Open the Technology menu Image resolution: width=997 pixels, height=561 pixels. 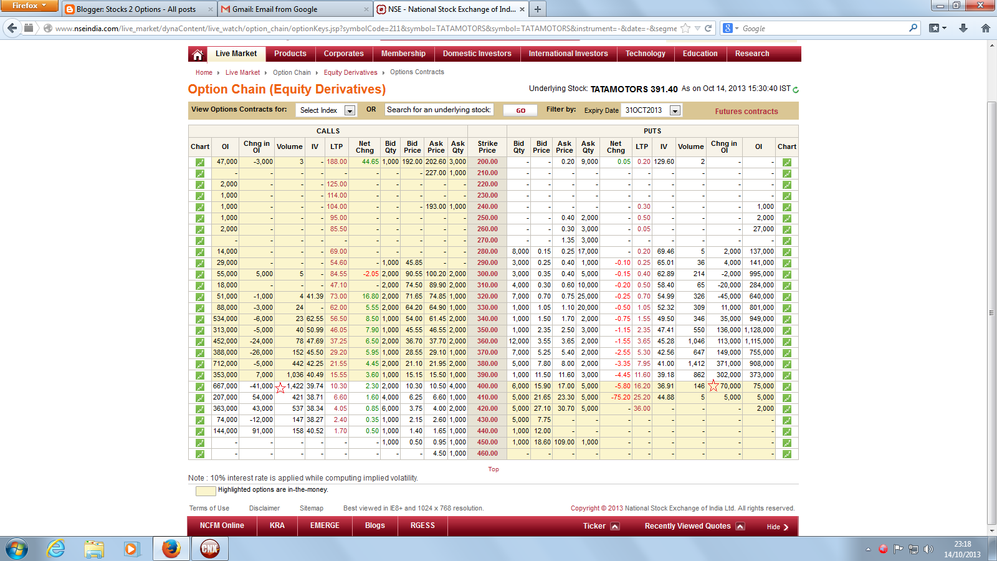coord(646,54)
